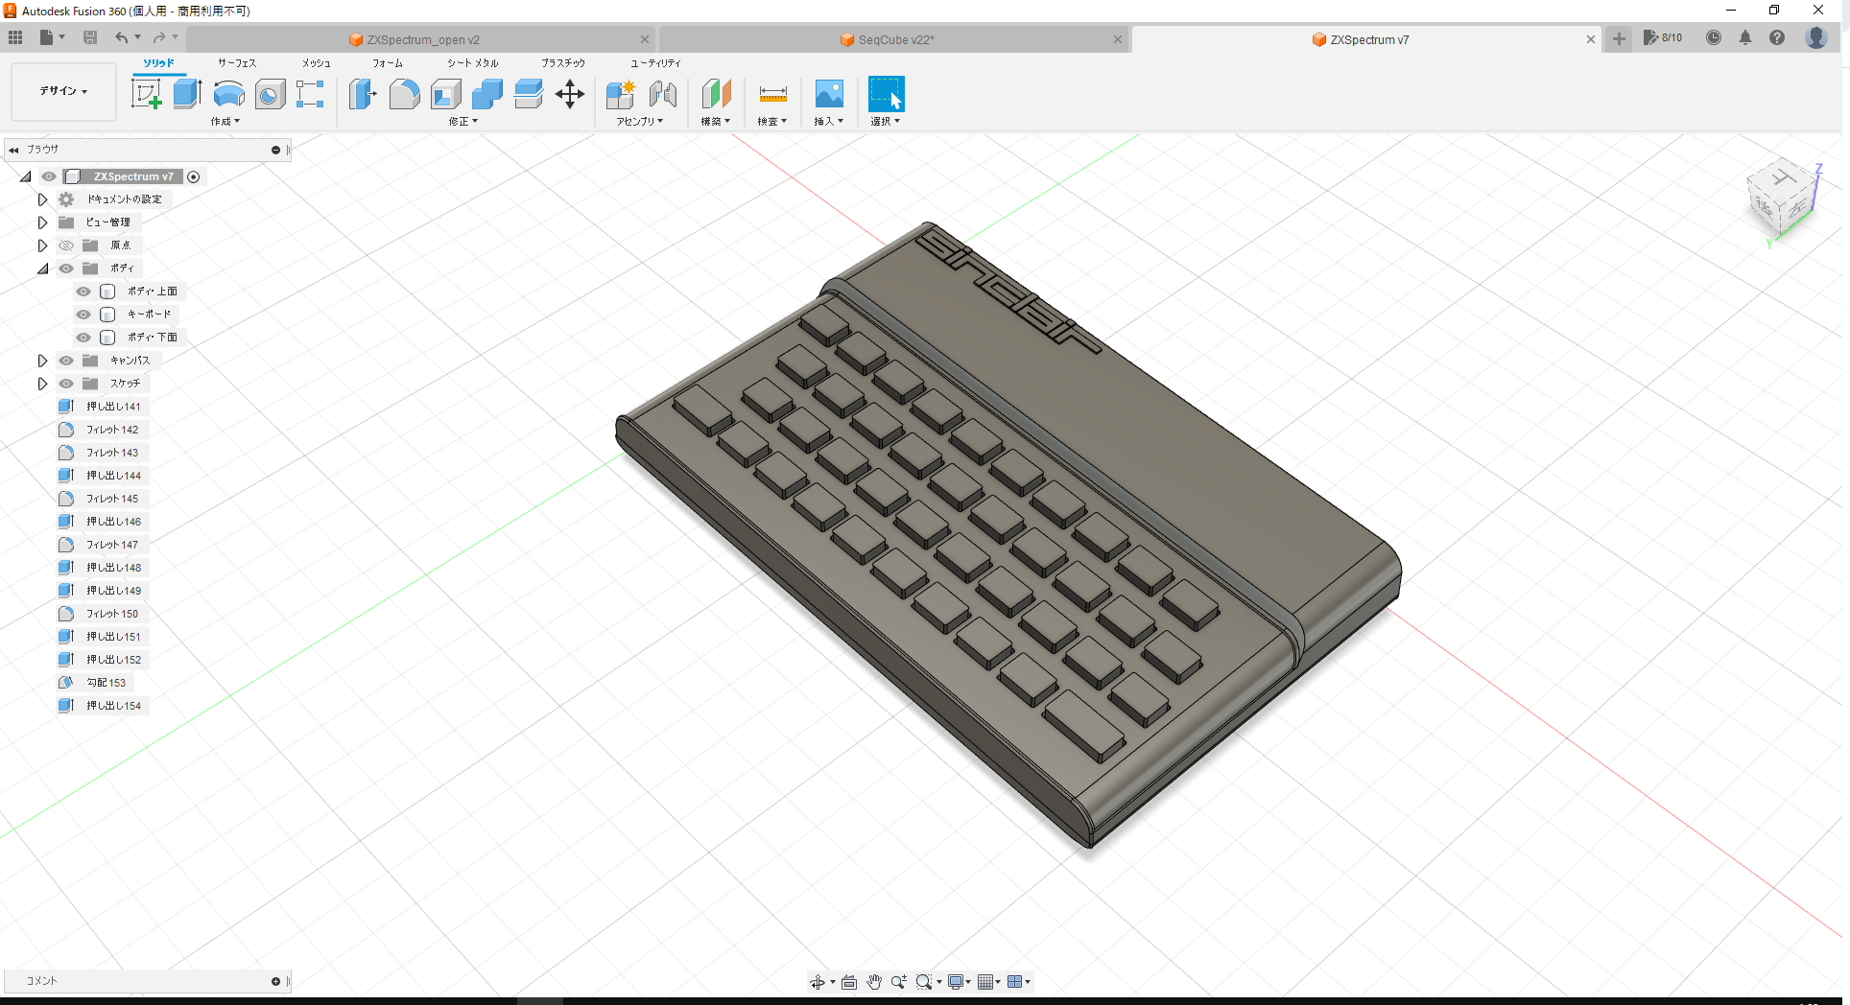
Task: Show the hidden 原点 folder
Action: coord(65,245)
